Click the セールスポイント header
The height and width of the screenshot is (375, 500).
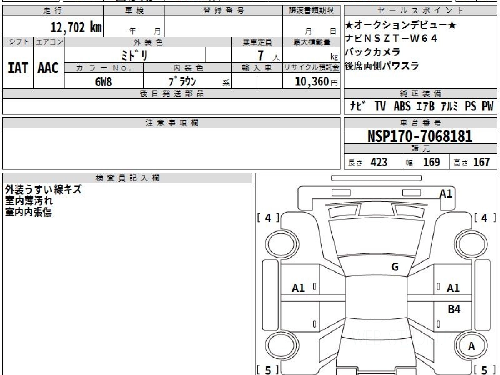(421, 11)
